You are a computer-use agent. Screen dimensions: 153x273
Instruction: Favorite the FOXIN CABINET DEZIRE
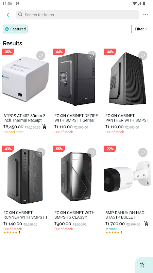[92, 56]
